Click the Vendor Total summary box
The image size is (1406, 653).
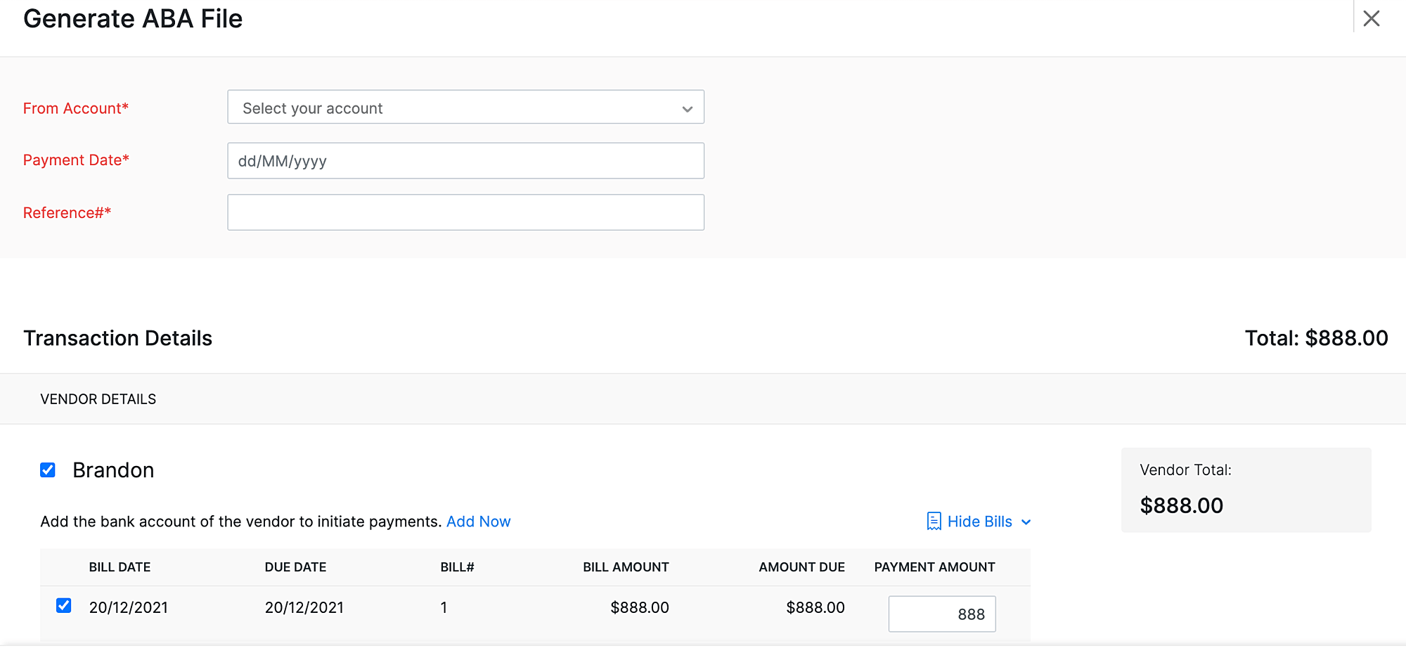click(x=1245, y=489)
